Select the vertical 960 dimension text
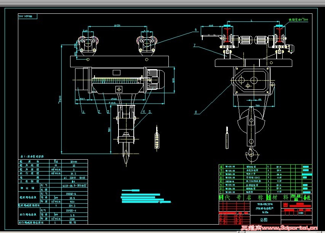The image size is (325, 233). coord(109,130)
